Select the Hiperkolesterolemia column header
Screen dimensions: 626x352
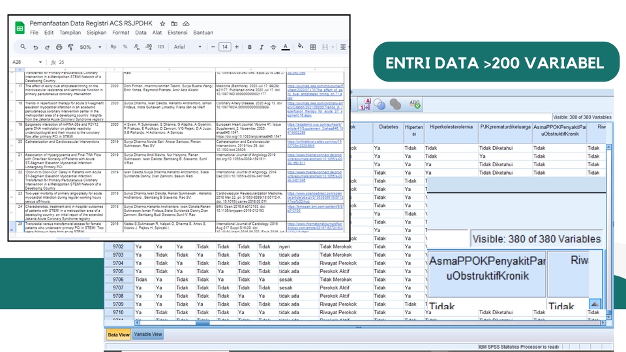(x=451, y=133)
